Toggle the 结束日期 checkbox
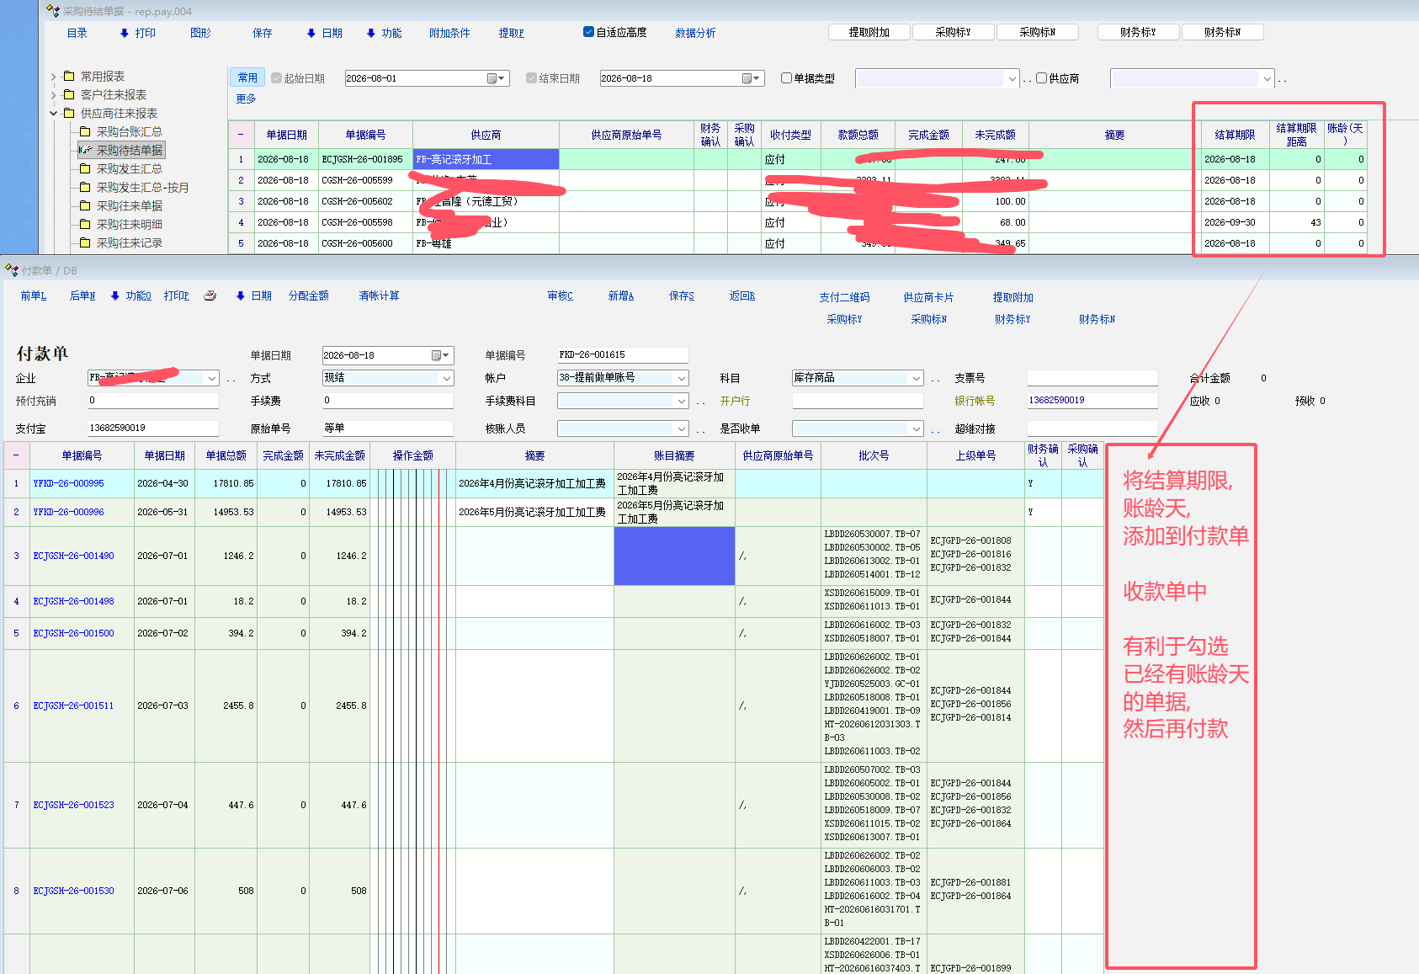The height and width of the screenshot is (974, 1419). coord(531,78)
